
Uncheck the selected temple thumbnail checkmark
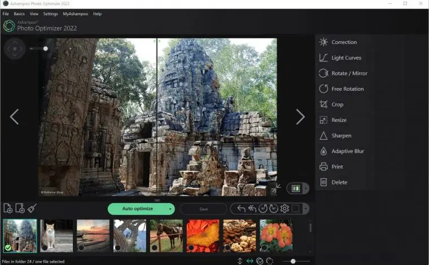click(x=8, y=248)
